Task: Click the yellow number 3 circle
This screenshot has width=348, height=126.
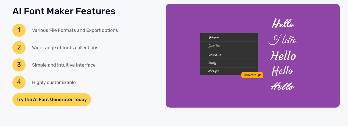Action: click(19, 65)
